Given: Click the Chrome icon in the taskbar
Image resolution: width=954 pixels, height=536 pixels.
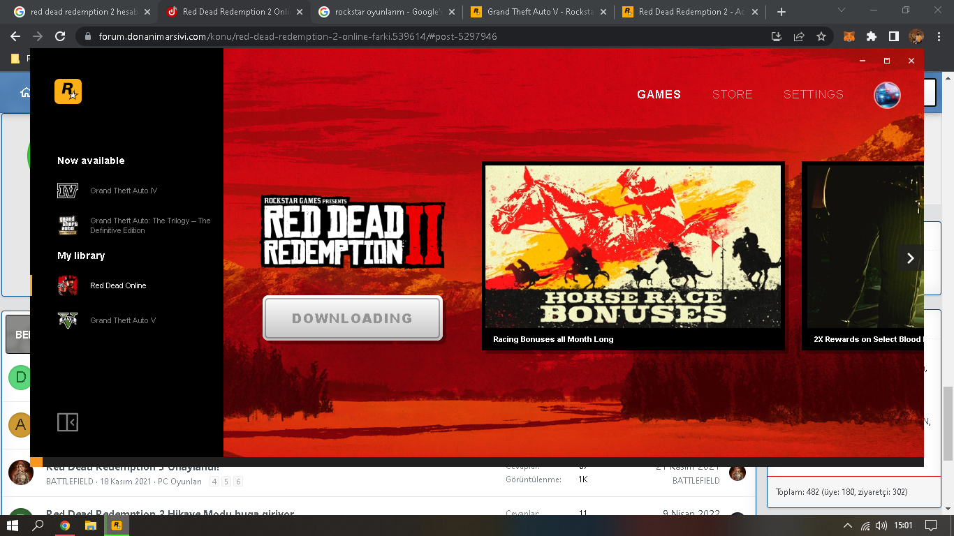Looking at the screenshot, I should [x=64, y=526].
